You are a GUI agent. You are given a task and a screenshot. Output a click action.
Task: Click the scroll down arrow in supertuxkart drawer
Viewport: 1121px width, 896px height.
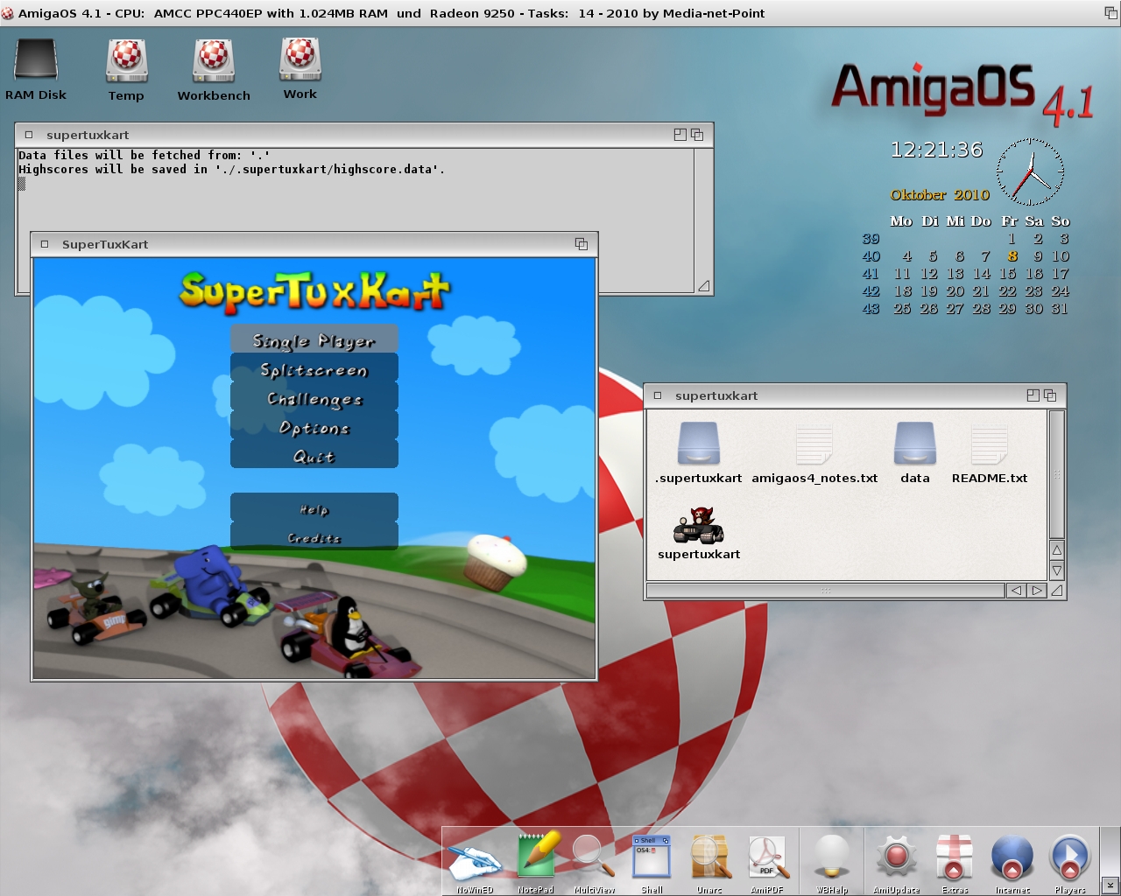pyautogui.click(x=1057, y=570)
